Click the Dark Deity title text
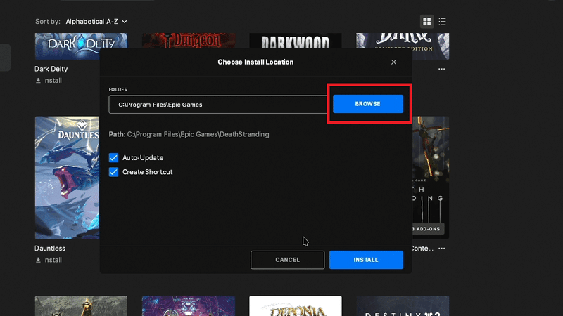This screenshot has width=563, height=316. tap(51, 69)
